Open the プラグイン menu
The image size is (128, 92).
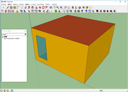47,5
